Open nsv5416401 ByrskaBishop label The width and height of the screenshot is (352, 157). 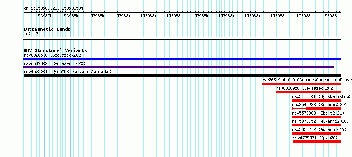pos(322,96)
